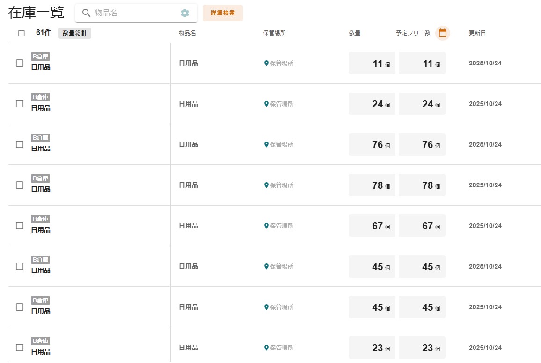Viewport: 541px width, 363px height.
Task: Click the location pin in the 76個 row
Action: (266, 145)
